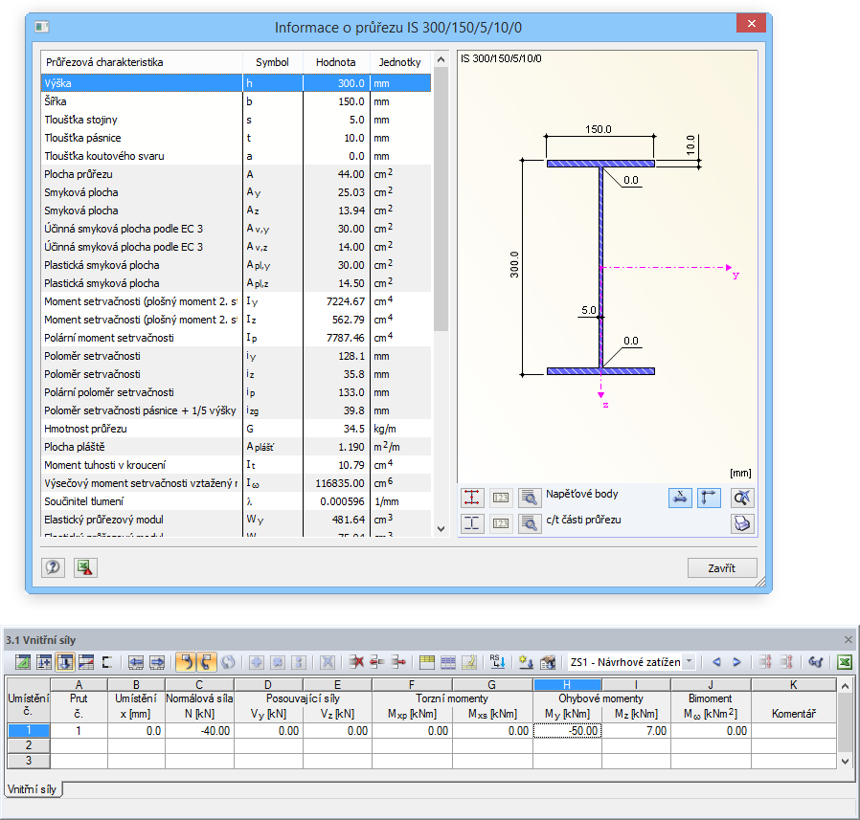
Task: Click Excel export icon in internal forces toolbar
Action: (845, 661)
